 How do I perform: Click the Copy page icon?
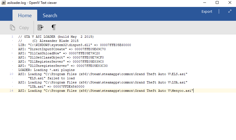(12, 27)
